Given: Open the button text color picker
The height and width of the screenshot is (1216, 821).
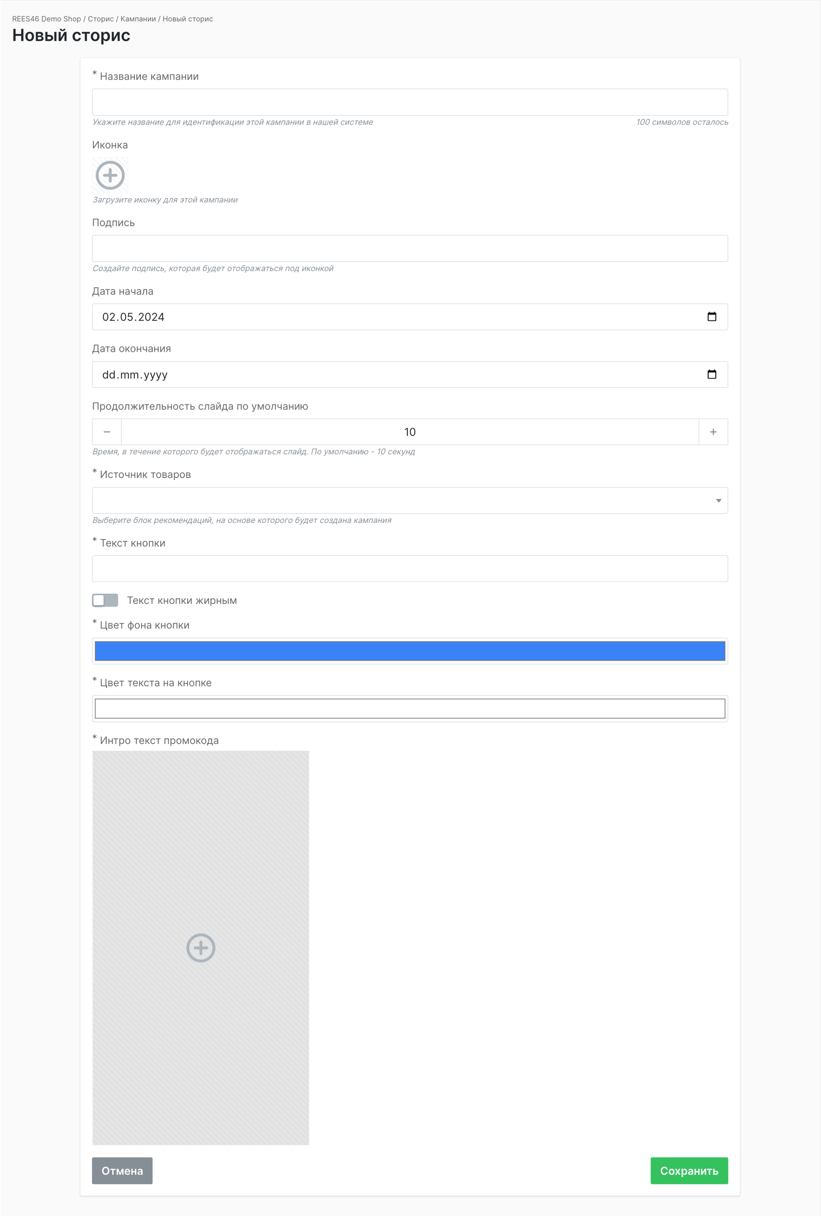Looking at the screenshot, I should click(x=409, y=708).
